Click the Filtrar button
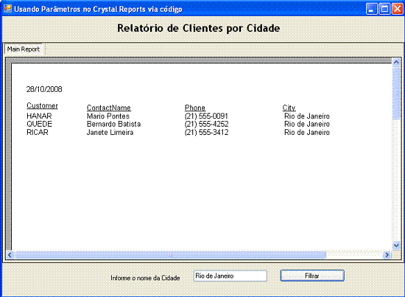This screenshot has width=405, height=297. (312, 275)
